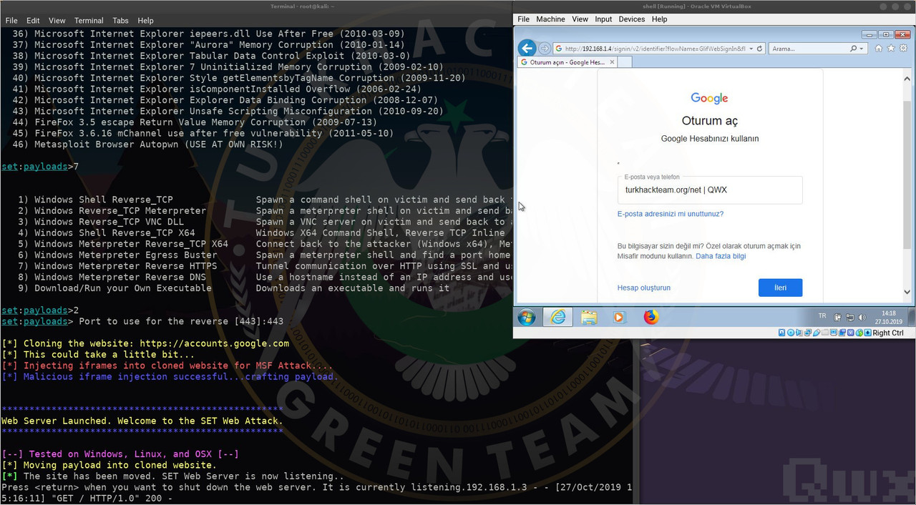Click 'Cloning the website' terminal line
The width and height of the screenshot is (916, 505).
tap(145, 343)
